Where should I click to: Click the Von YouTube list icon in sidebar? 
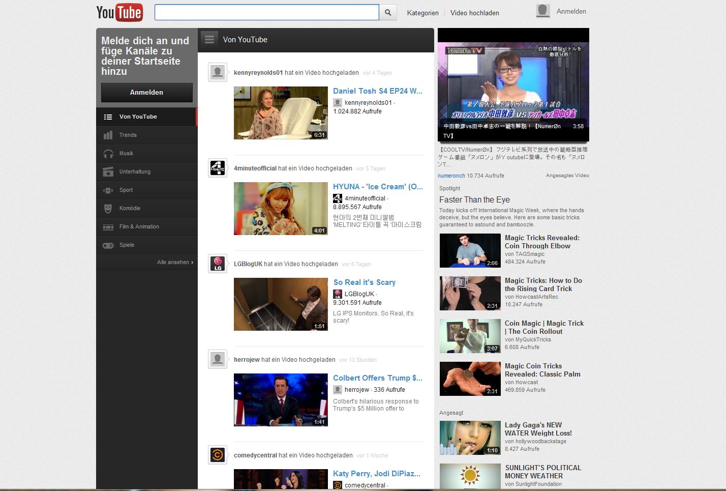(x=108, y=117)
